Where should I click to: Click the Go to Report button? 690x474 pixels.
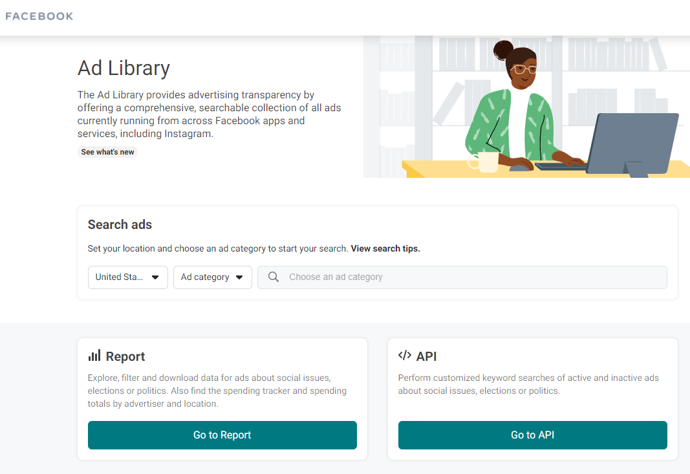click(222, 435)
